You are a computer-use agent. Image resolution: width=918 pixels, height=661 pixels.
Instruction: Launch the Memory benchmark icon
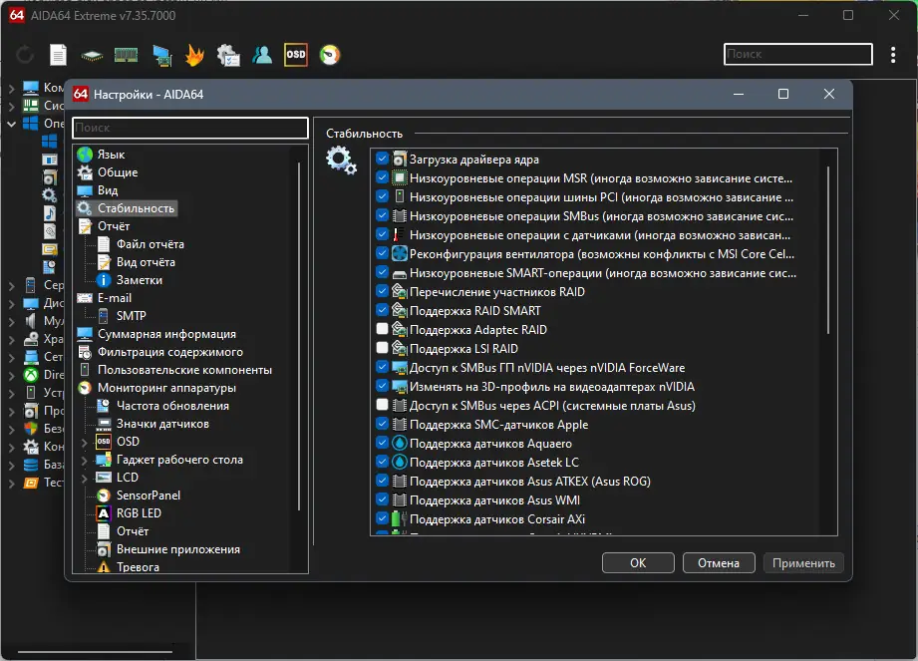point(127,54)
